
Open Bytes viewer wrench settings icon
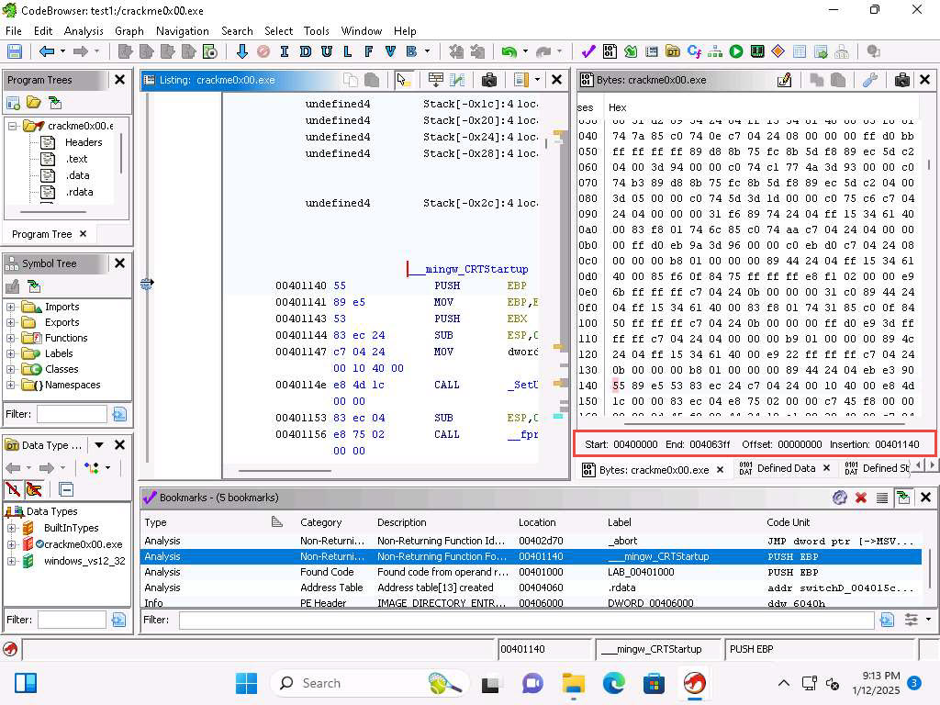click(870, 80)
